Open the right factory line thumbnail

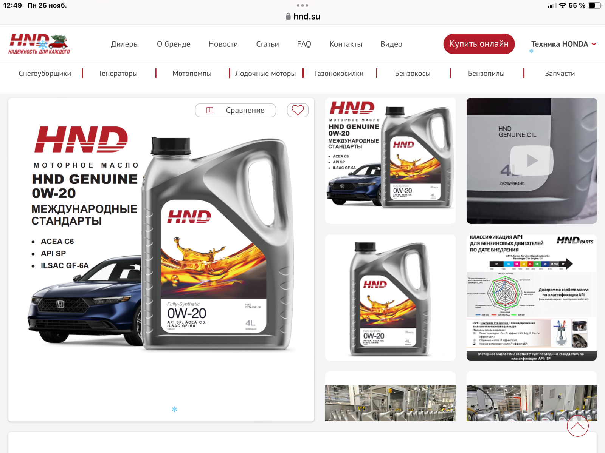coord(532,403)
